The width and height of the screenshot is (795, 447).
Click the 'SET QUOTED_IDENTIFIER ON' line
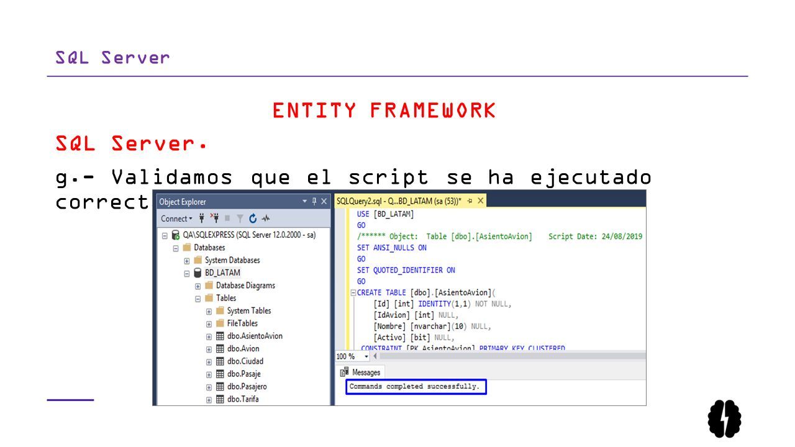click(406, 270)
